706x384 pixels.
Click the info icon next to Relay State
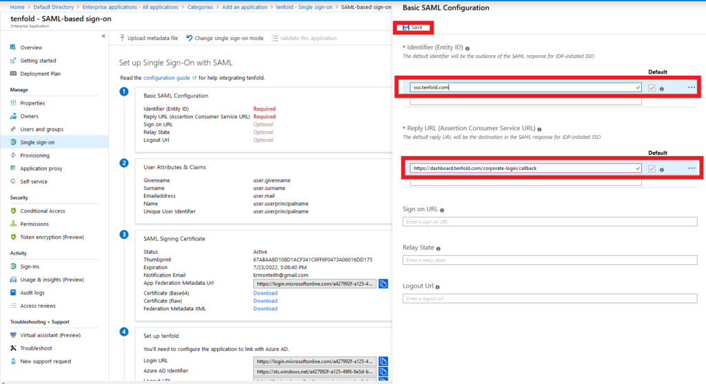(438, 248)
